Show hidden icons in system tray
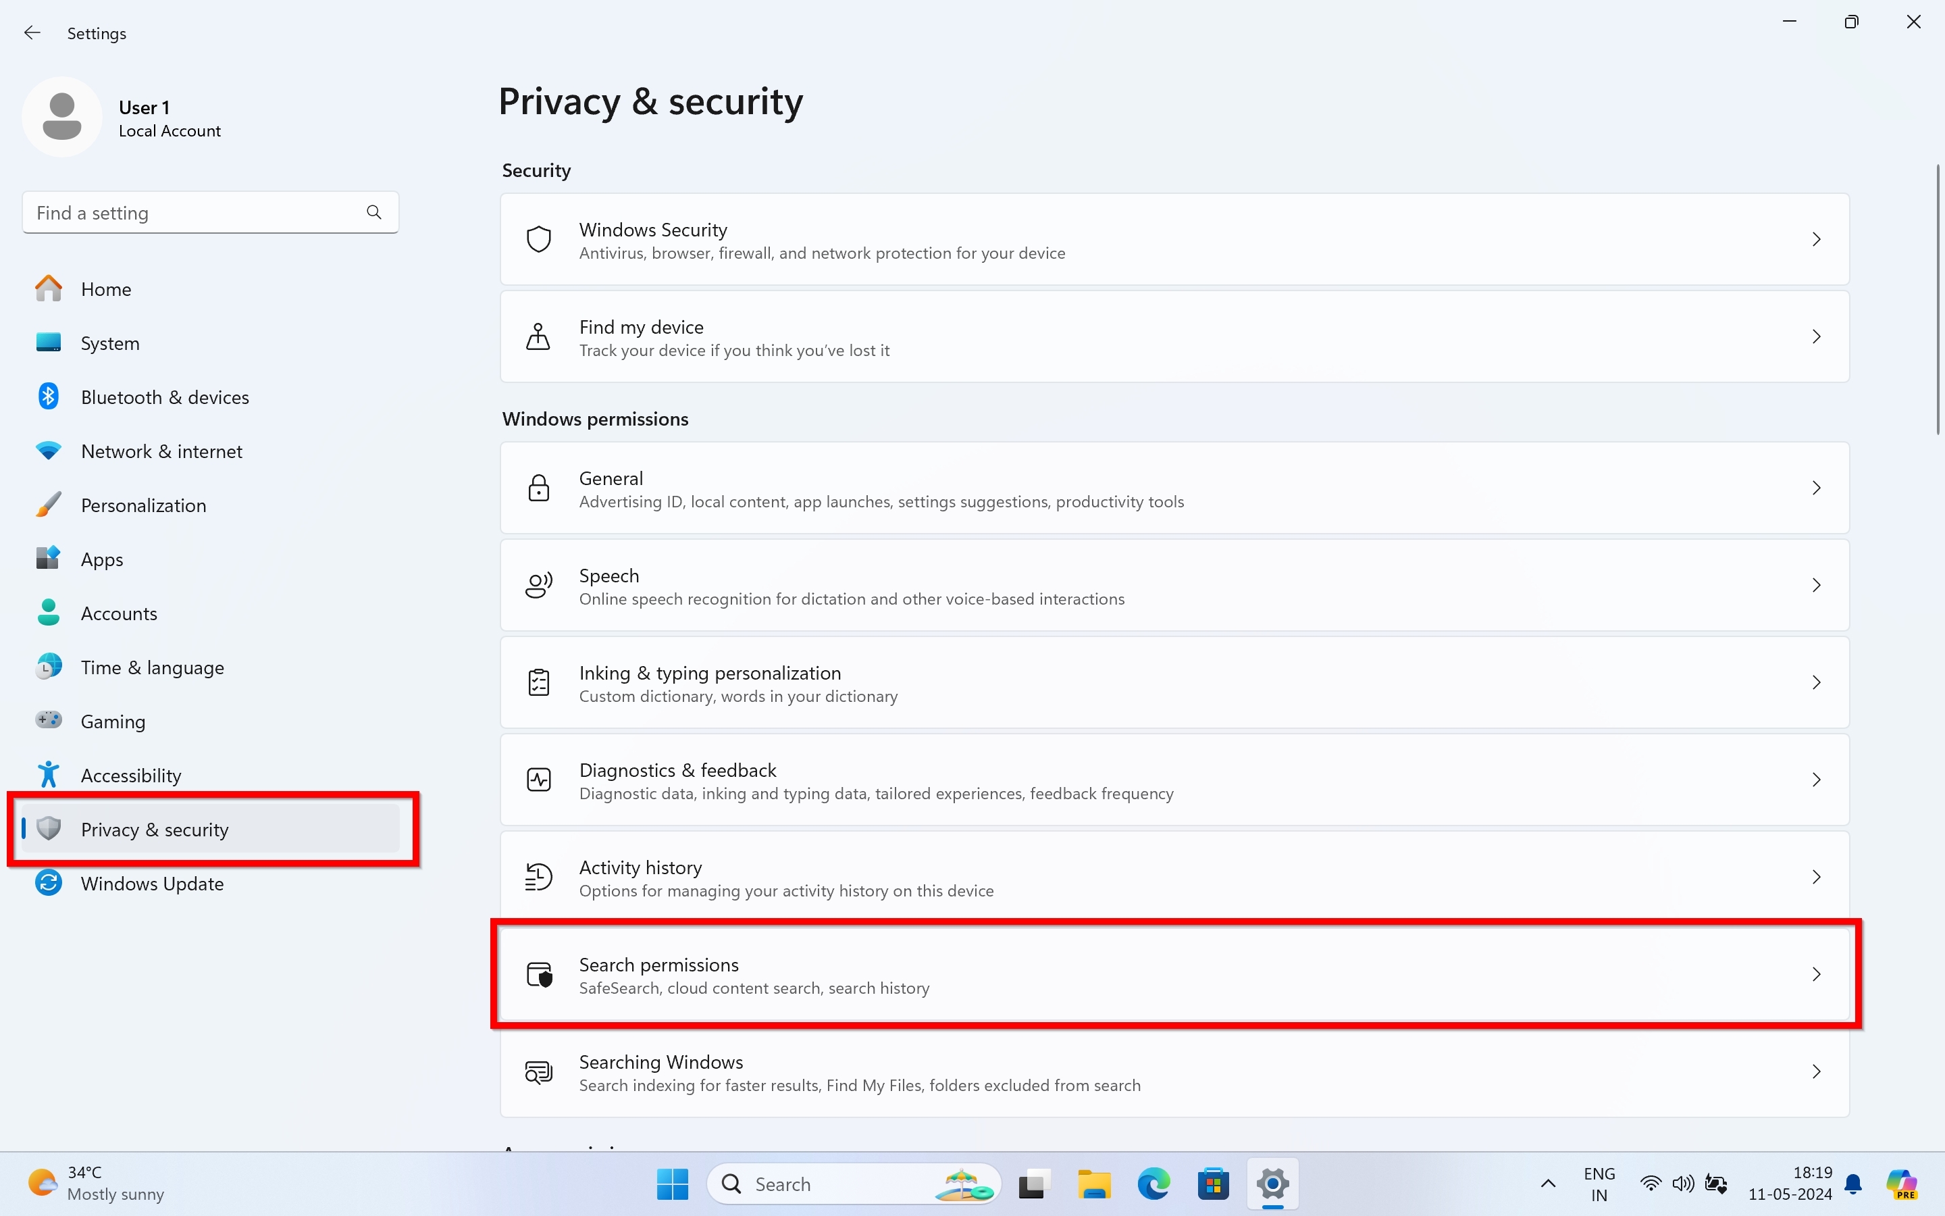The image size is (1945, 1216). [1548, 1184]
